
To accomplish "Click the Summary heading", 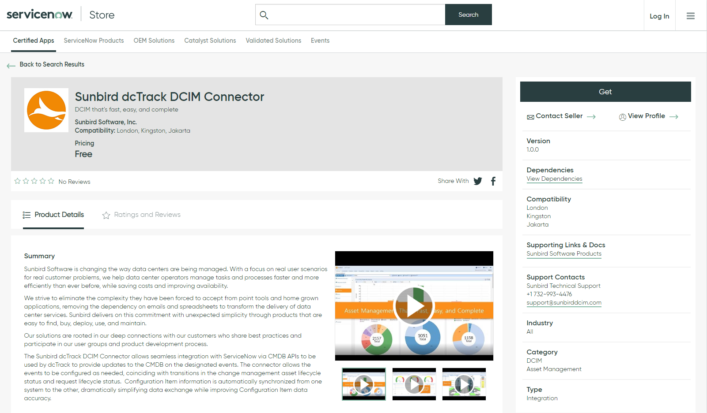I will (x=39, y=256).
